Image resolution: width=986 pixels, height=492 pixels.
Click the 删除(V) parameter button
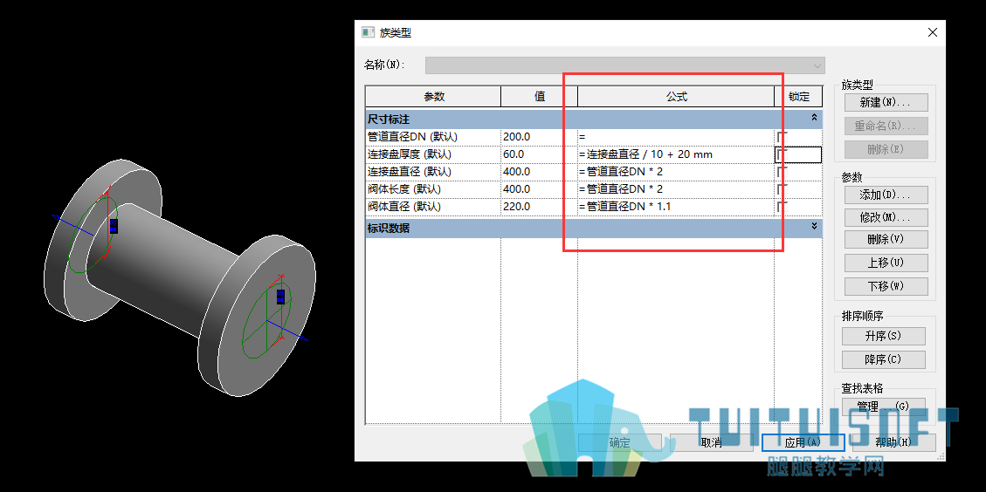click(886, 239)
